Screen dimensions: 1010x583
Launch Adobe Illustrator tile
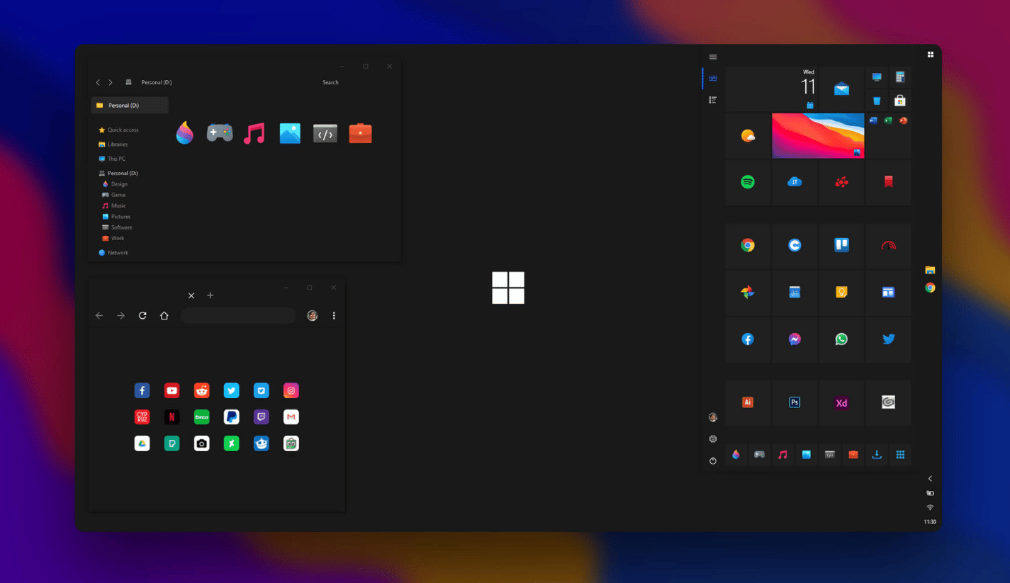click(x=748, y=402)
